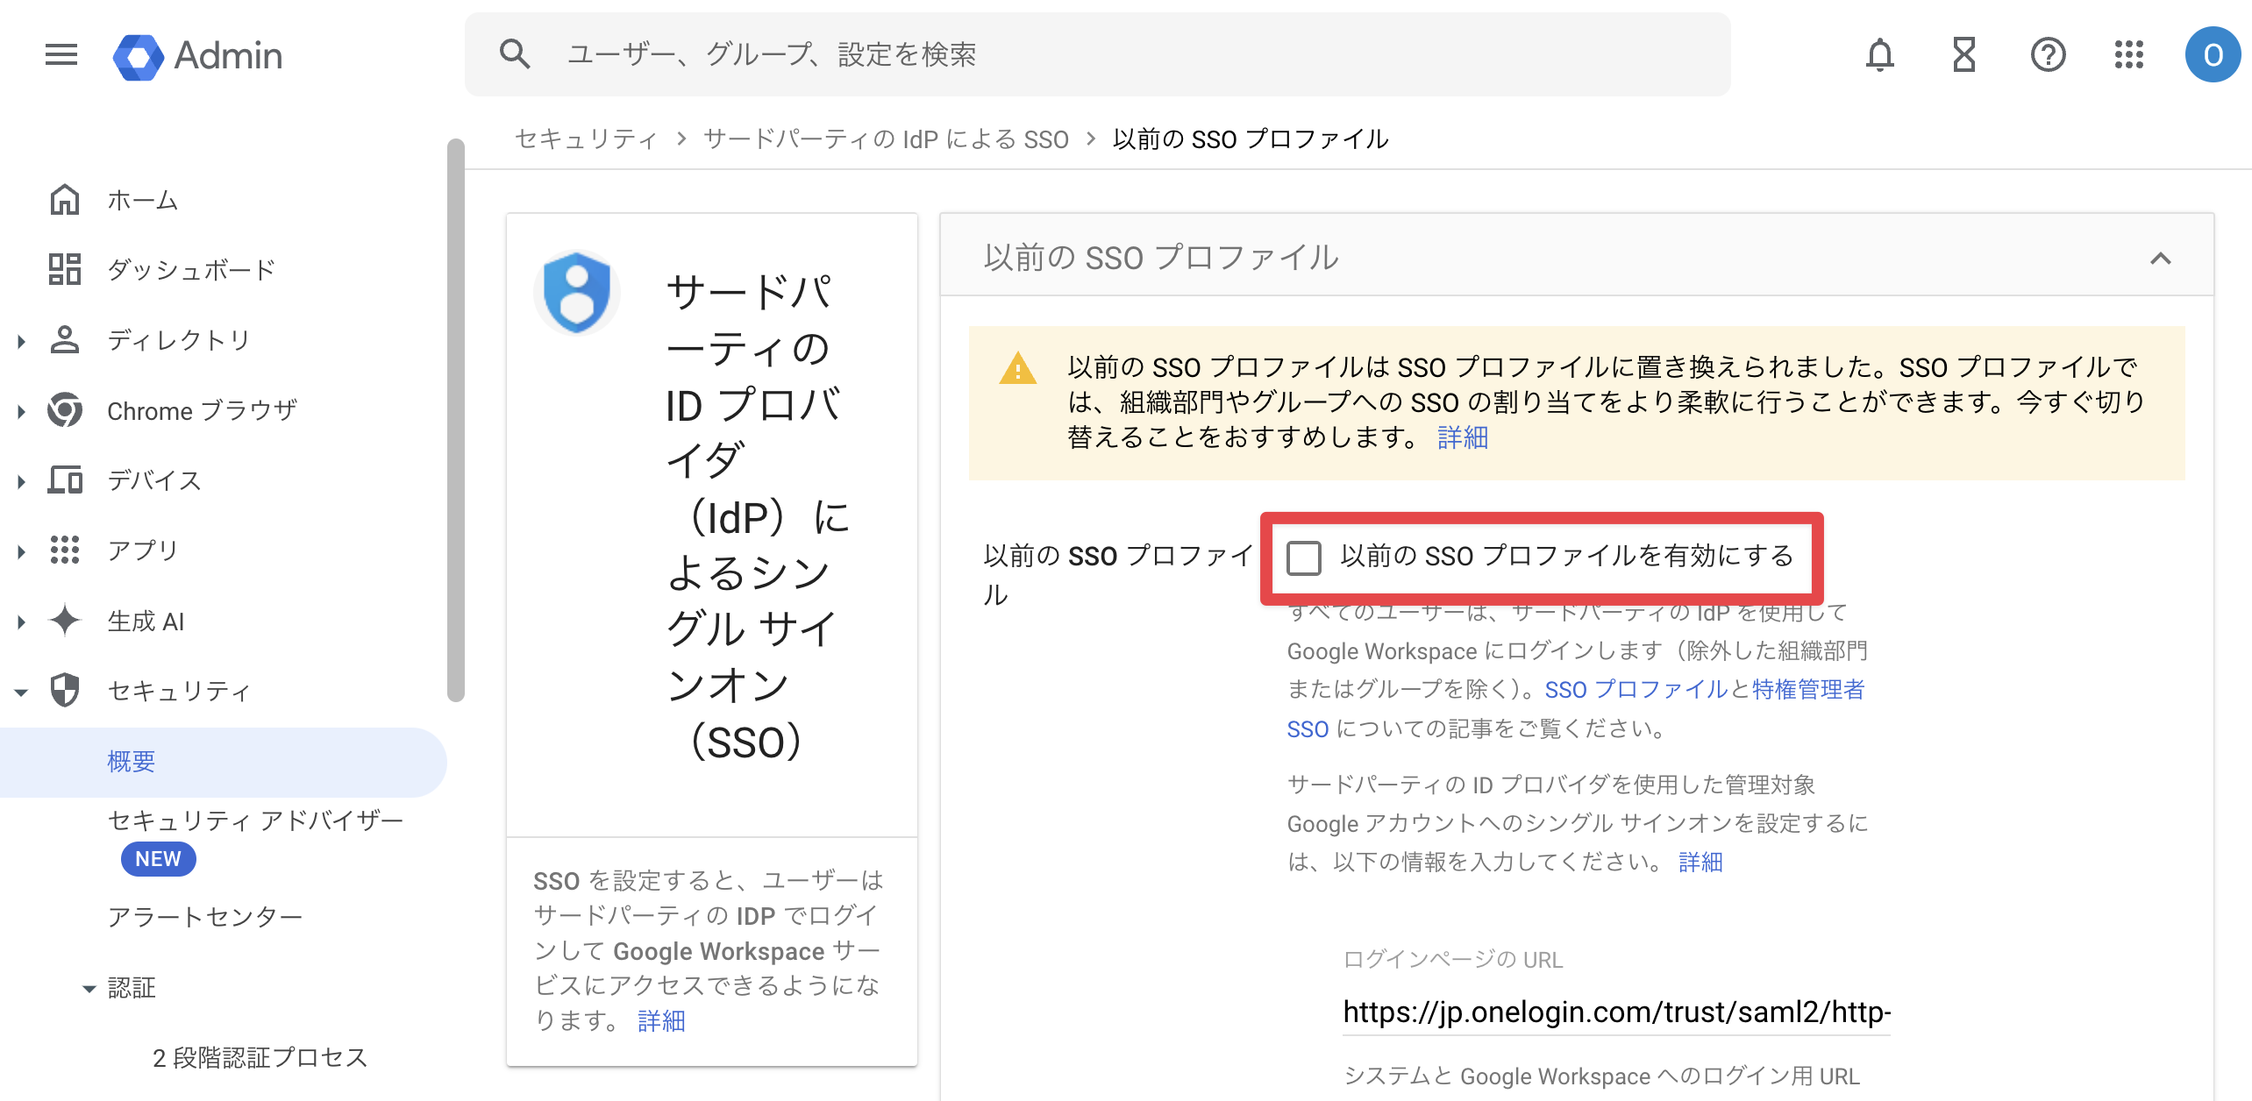Open ダッシュボード in the sidebar
This screenshot has height=1101, width=2252.
[x=191, y=269]
